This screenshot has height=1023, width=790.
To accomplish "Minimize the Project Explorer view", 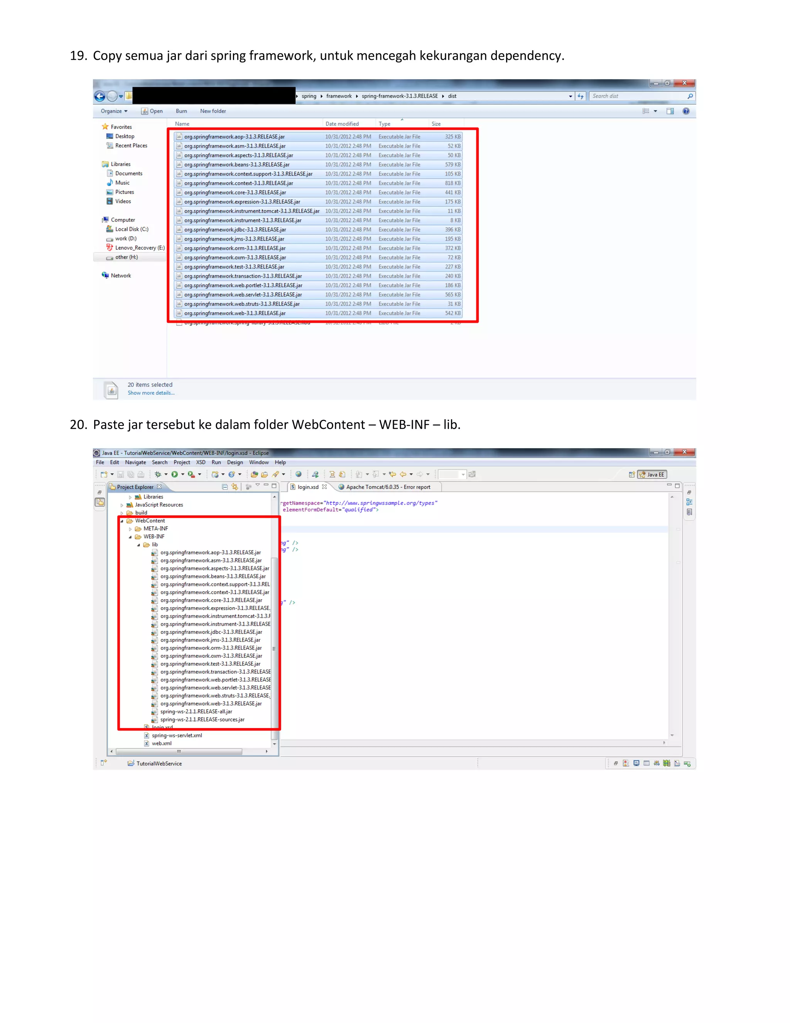I will click(x=266, y=485).
